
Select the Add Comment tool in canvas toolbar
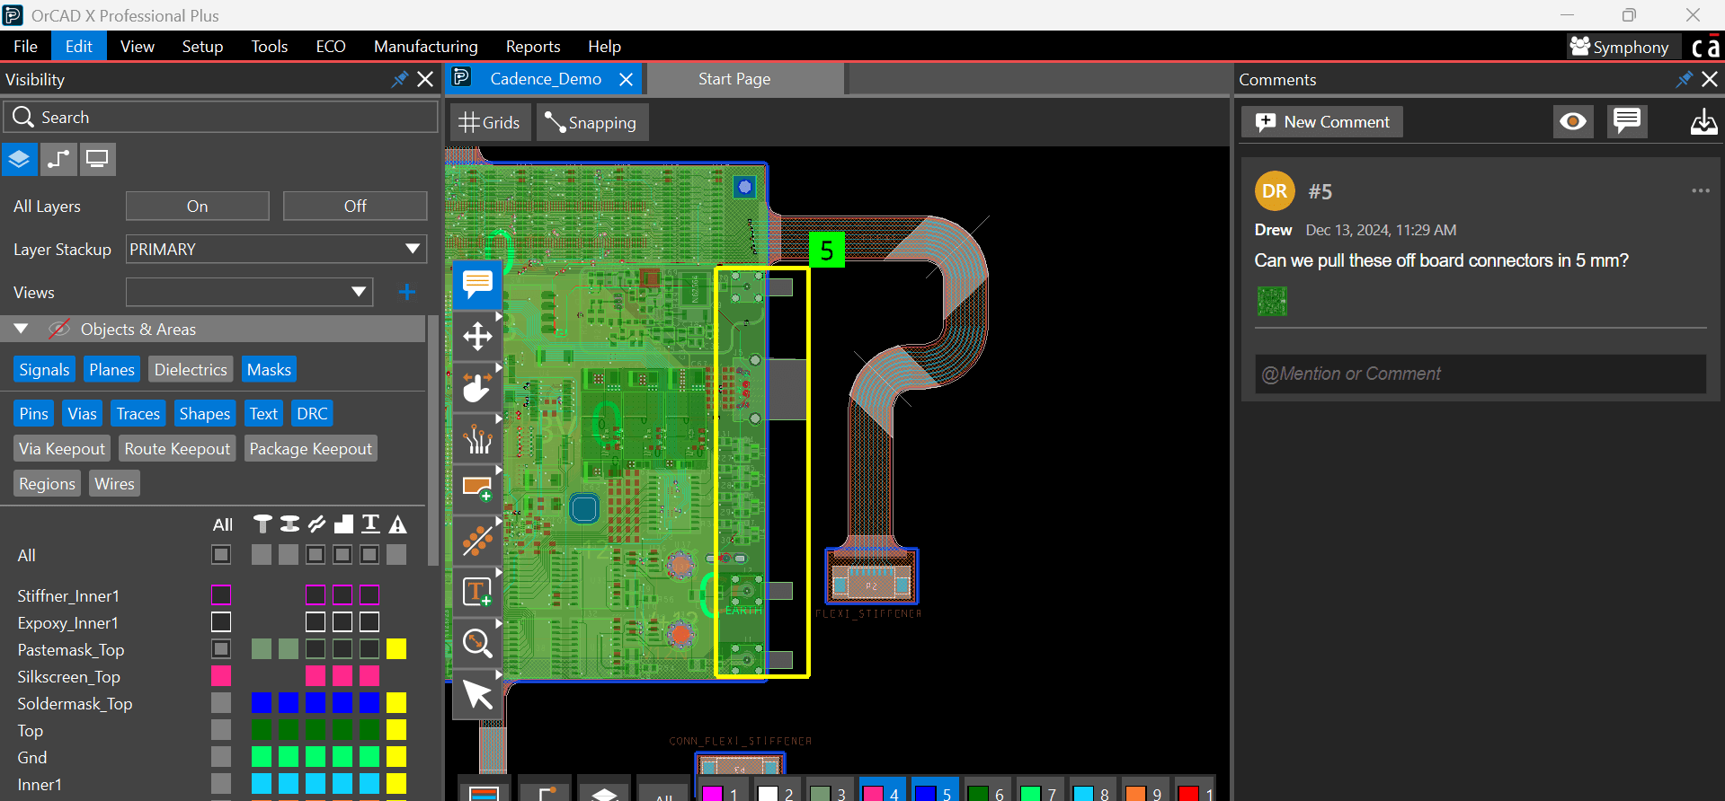pyautogui.click(x=477, y=285)
